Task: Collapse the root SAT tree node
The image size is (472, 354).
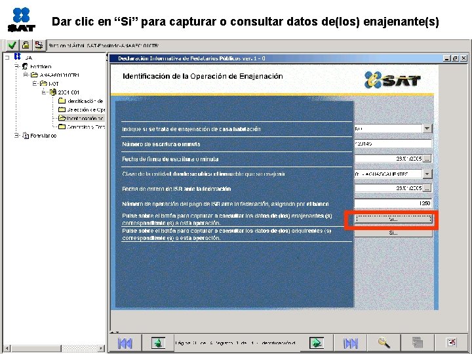Action: (7, 58)
